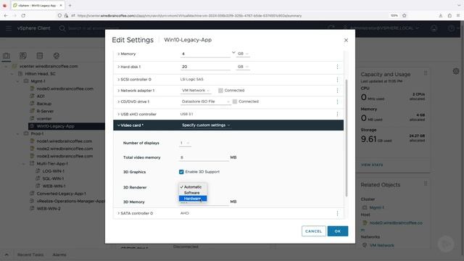Click the vSphere help icon

[x=451, y=28]
